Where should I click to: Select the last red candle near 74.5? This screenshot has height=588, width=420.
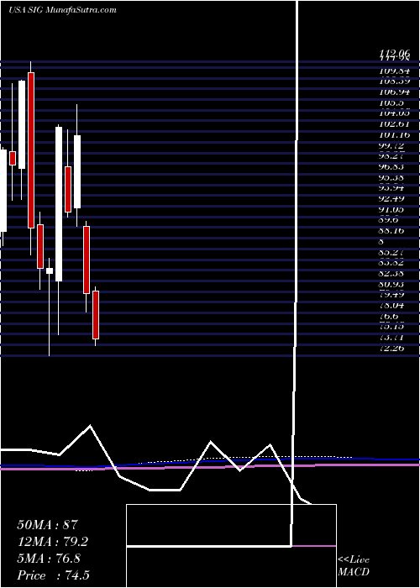96,315
